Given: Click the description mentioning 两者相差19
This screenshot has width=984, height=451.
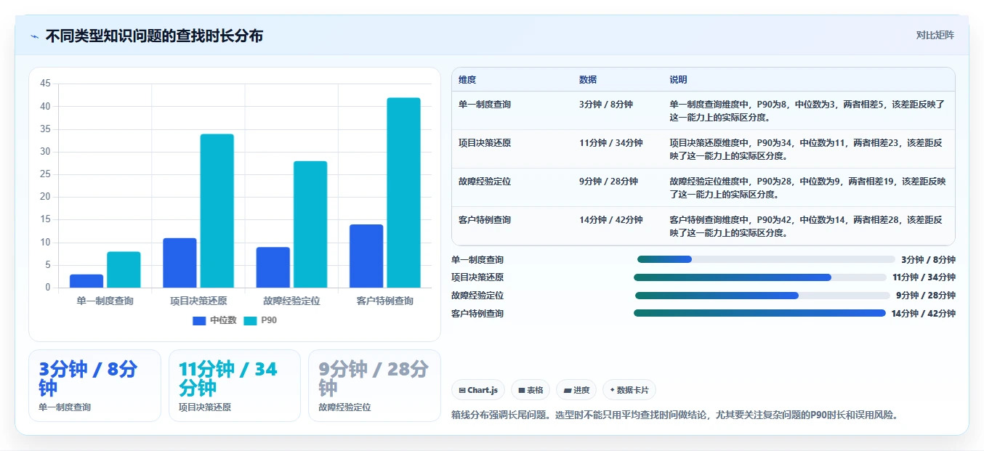Looking at the screenshot, I should click(807, 188).
